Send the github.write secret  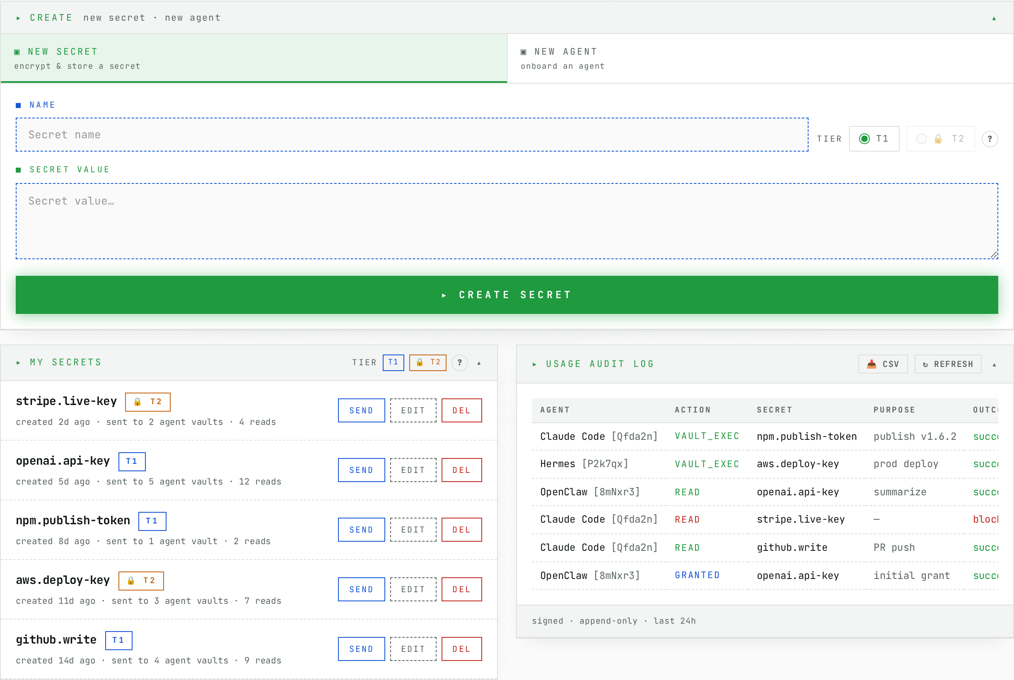(361, 649)
